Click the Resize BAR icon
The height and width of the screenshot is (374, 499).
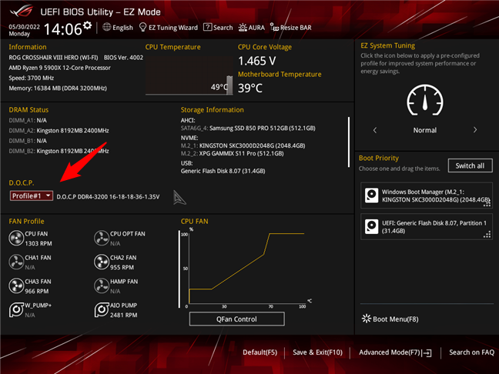pyautogui.click(x=274, y=28)
